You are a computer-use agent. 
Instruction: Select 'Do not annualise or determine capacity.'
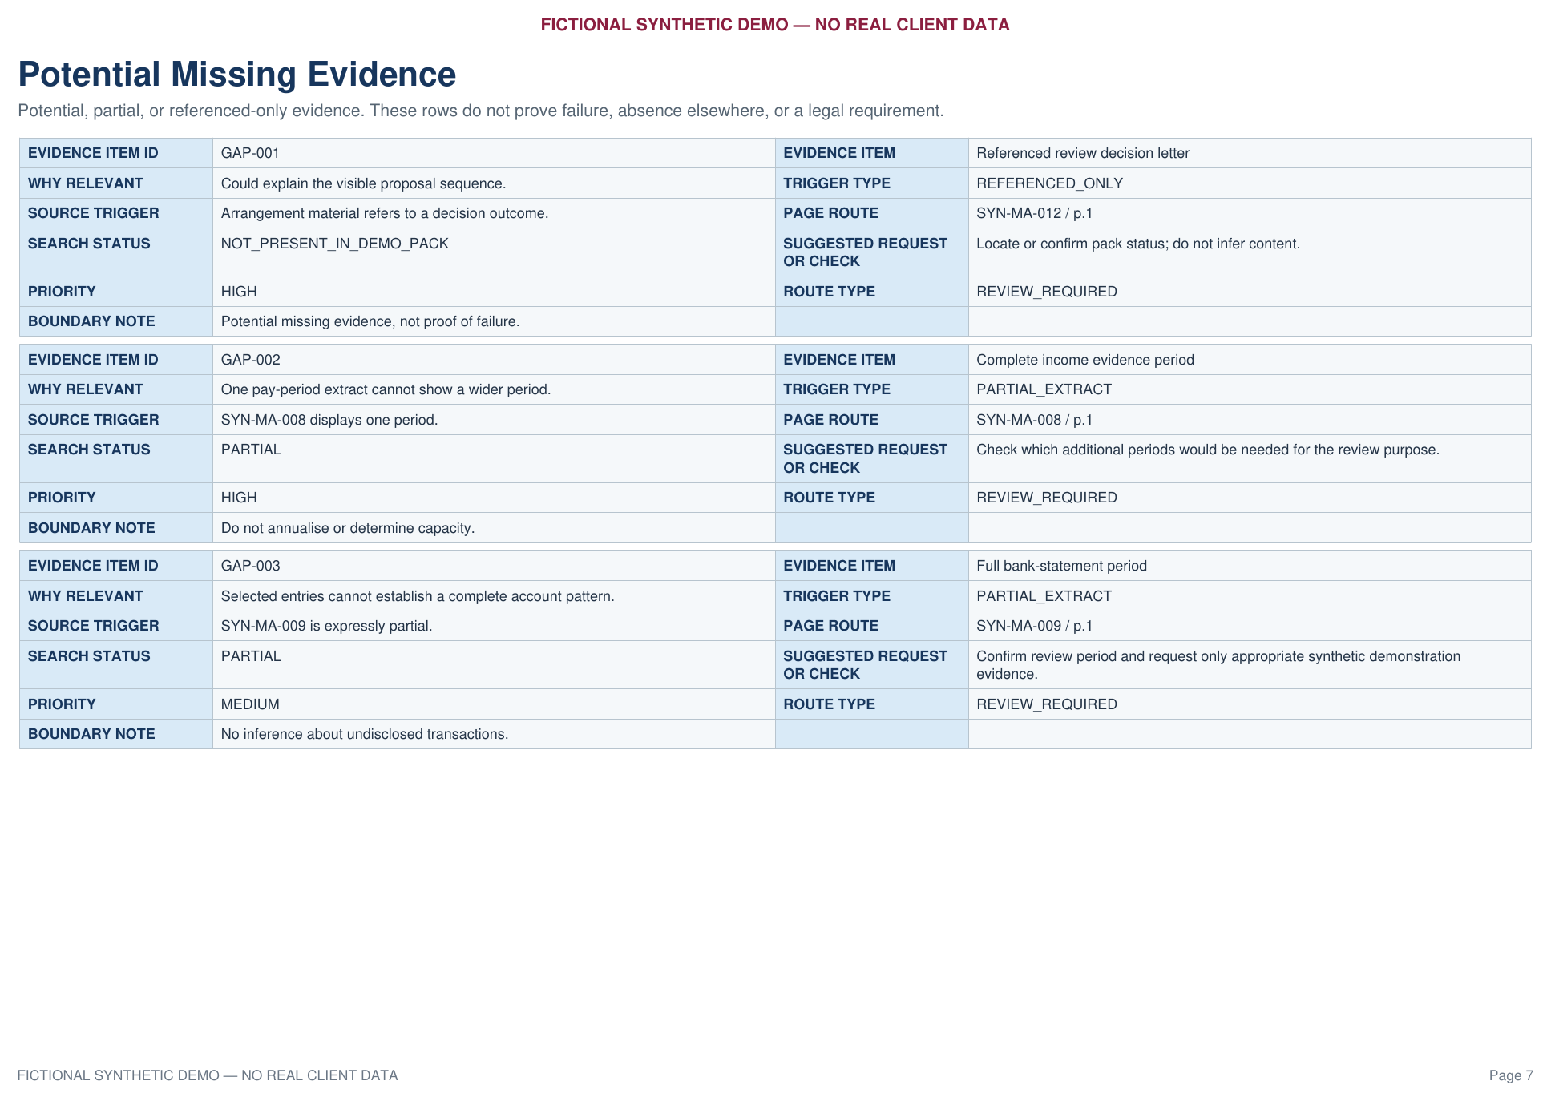click(x=348, y=528)
